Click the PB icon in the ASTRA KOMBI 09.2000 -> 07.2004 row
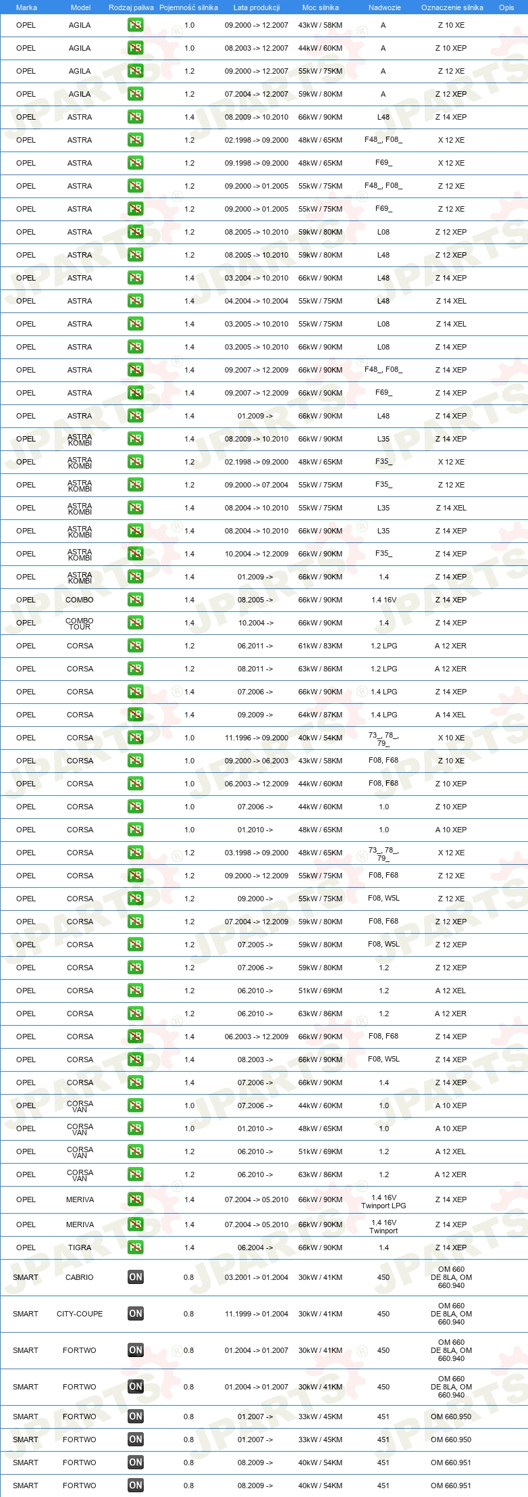The width and height of the screenshot is (528, 1497). (x=135, y=485)
